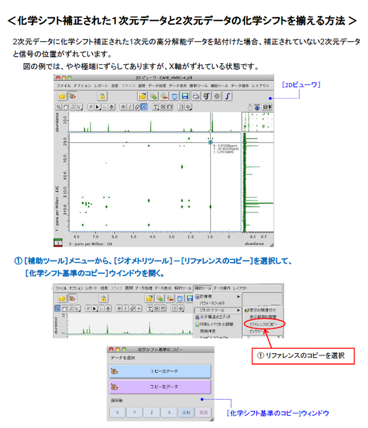
Task: Open the オプション menu in the CAHE_HMBC-4.jdf window
Action: [x=82, y=86]
